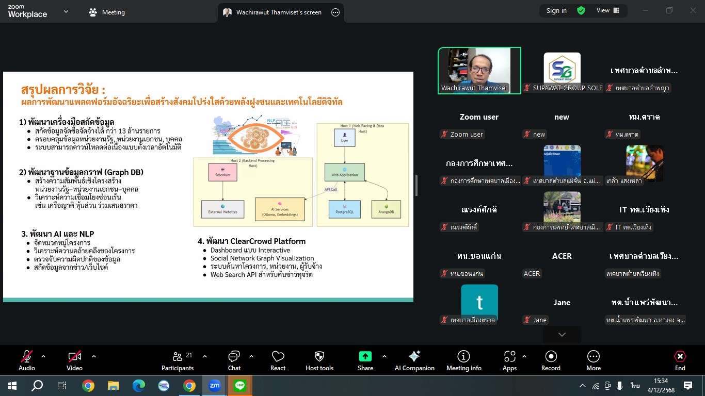Switch to the Meeting tab

click(107, 12)
